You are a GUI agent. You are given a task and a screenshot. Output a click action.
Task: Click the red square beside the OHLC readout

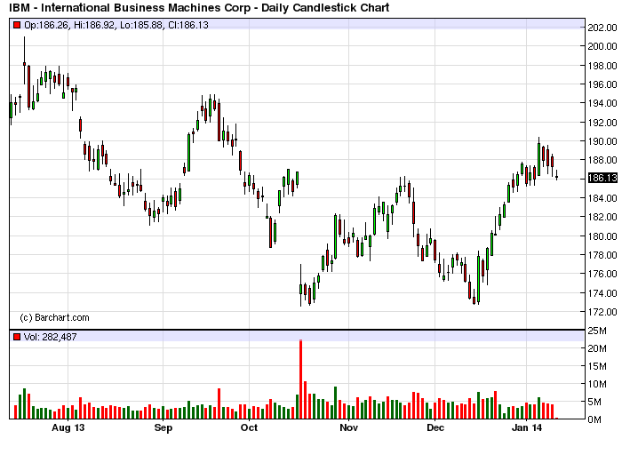(x=17, y=25)
